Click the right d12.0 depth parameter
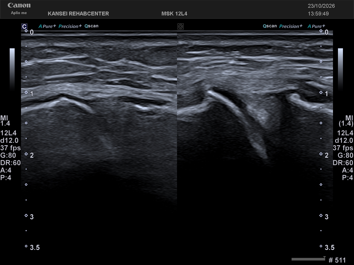The image size is (354, 265). click(344, 140)
